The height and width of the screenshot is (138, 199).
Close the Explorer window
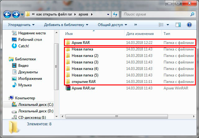(x=189, y=3)
